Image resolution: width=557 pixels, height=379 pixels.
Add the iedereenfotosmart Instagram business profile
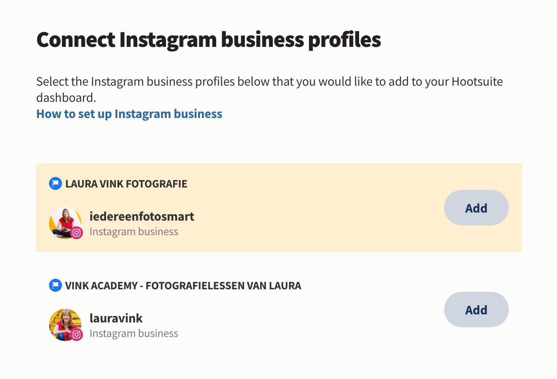(x=476, y=208)
